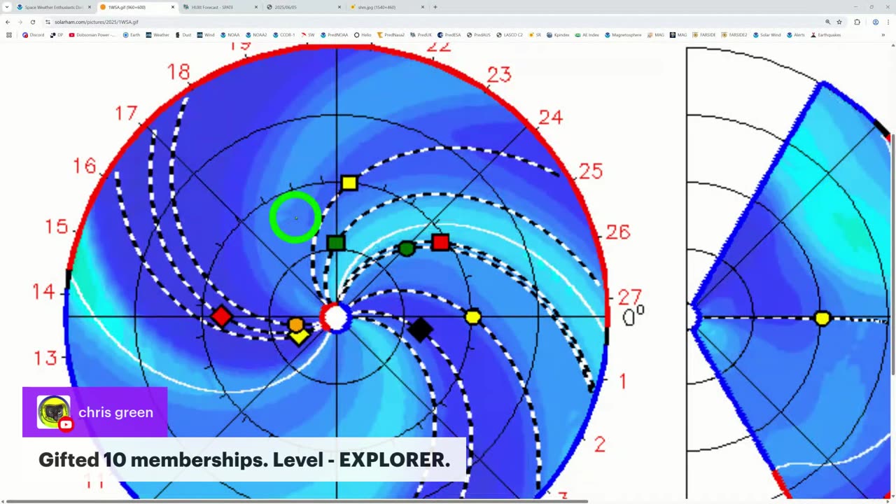The width and height of the screenshot is (896, 504).
Task: Open the SW bookmark
Action: tap(308, 34)
